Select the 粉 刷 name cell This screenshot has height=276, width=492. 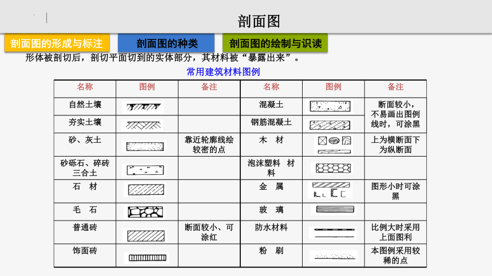click(x=271, y=255)
